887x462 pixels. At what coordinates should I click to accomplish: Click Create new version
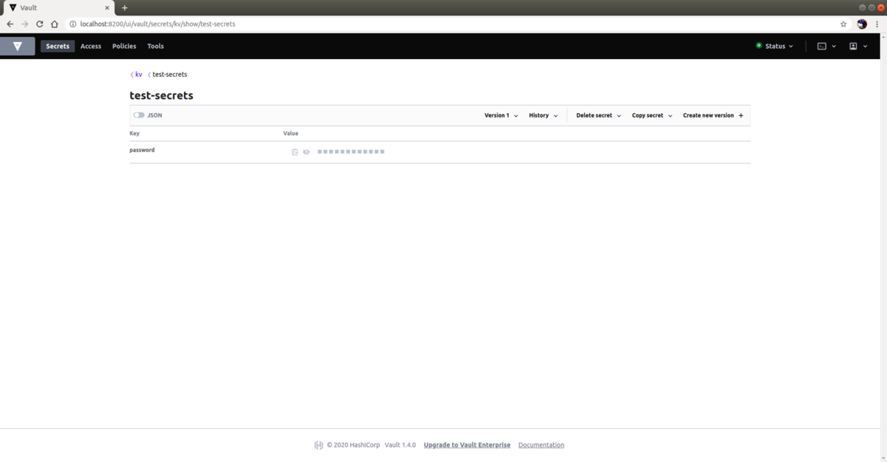713,115
